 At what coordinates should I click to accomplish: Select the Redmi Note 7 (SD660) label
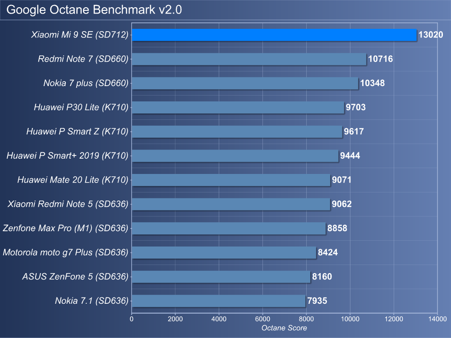tap(83, 59)
